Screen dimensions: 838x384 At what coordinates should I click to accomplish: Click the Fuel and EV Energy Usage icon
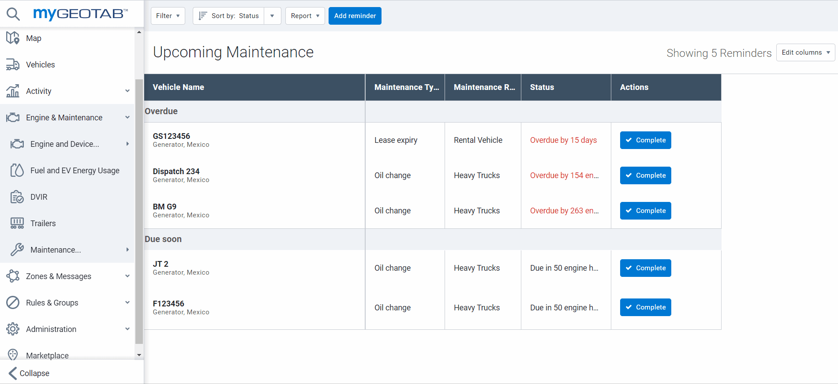click(17, 171)
